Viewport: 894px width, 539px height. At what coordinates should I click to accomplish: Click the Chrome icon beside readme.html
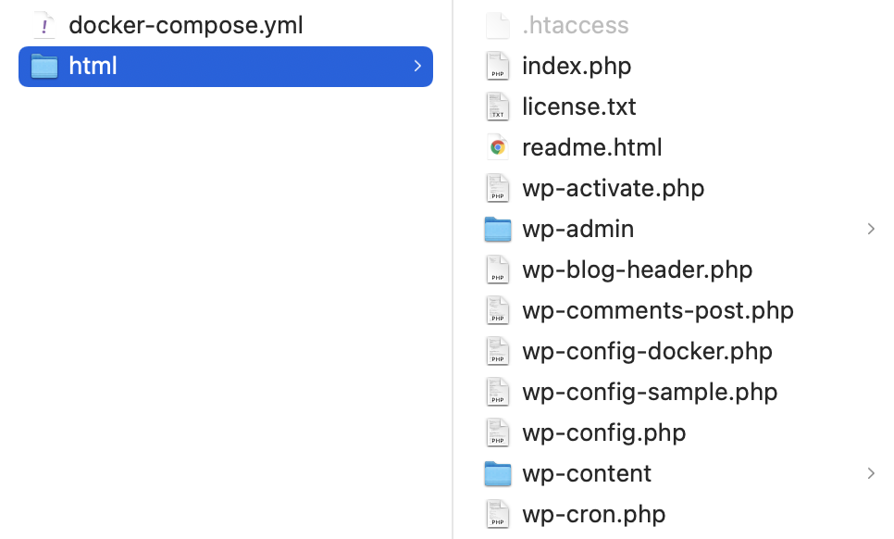tap(498, 148)
